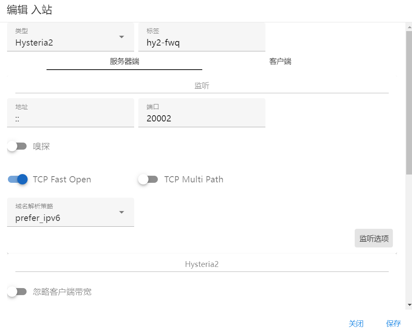Click the 地址 address input field
The image size is (412, 332).
point(71,113)
